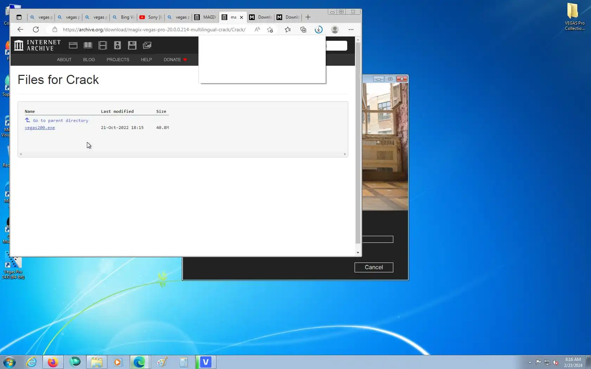The image size is (591, 369).
Task: Click Cancel in the installer window
Action: (x=374, y=267)
